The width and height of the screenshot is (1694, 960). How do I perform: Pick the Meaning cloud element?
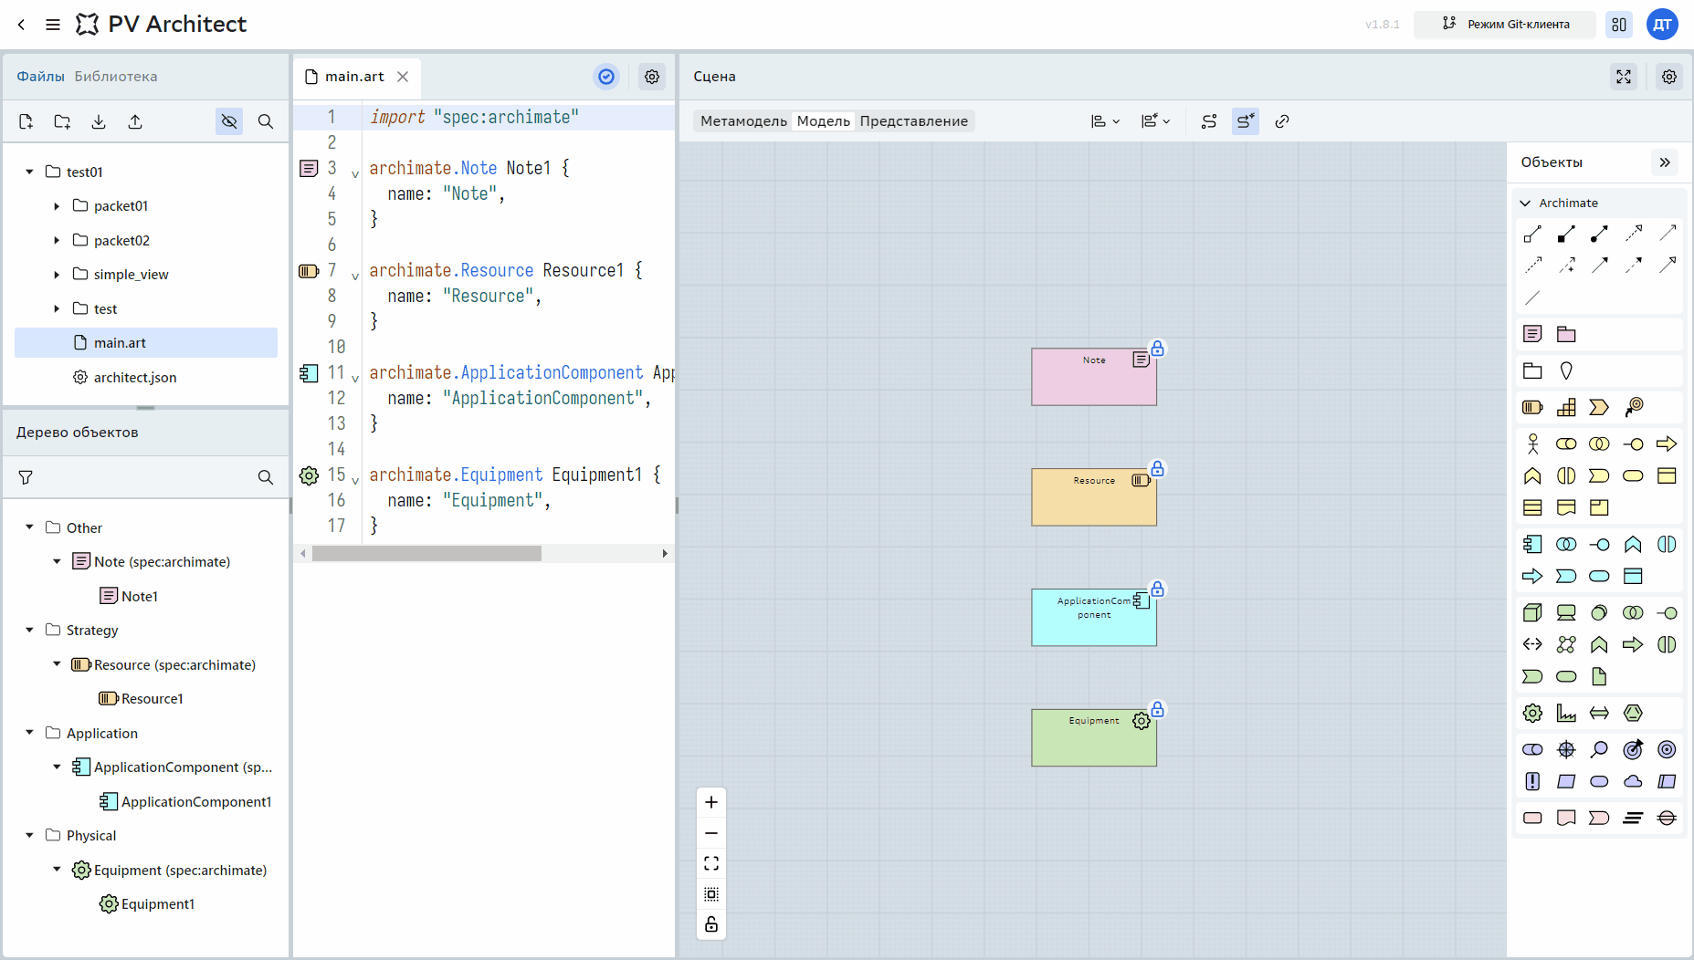(x=1634, y=781)
